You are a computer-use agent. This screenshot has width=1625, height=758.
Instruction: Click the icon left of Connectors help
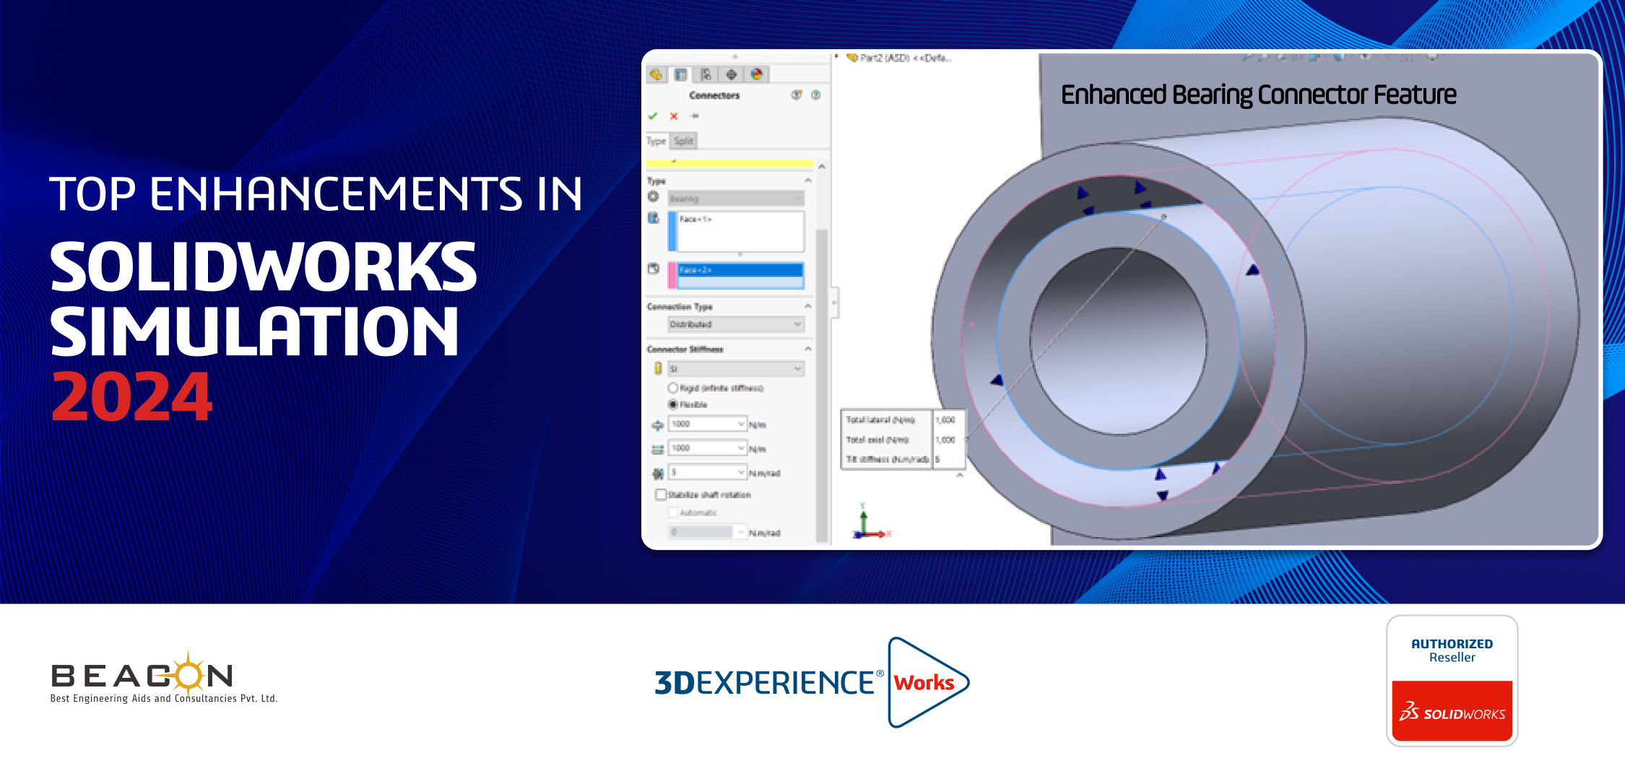(x=797, y=95)
